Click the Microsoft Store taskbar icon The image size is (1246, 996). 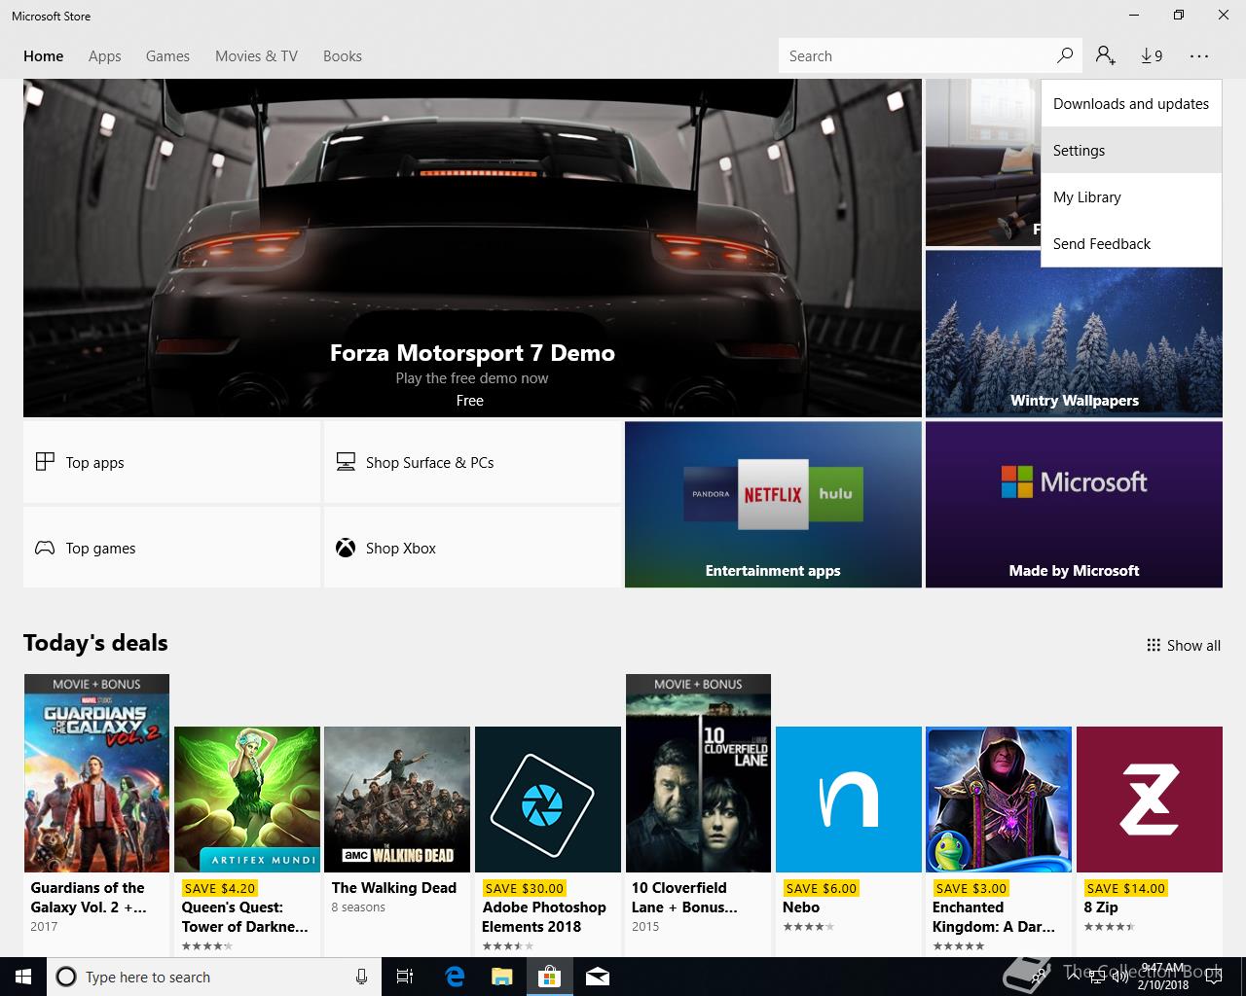(550, 977)
